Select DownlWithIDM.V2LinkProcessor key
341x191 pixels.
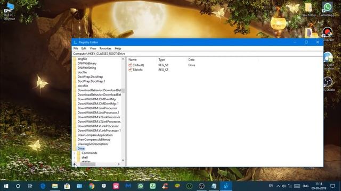(x=99, y=117)
